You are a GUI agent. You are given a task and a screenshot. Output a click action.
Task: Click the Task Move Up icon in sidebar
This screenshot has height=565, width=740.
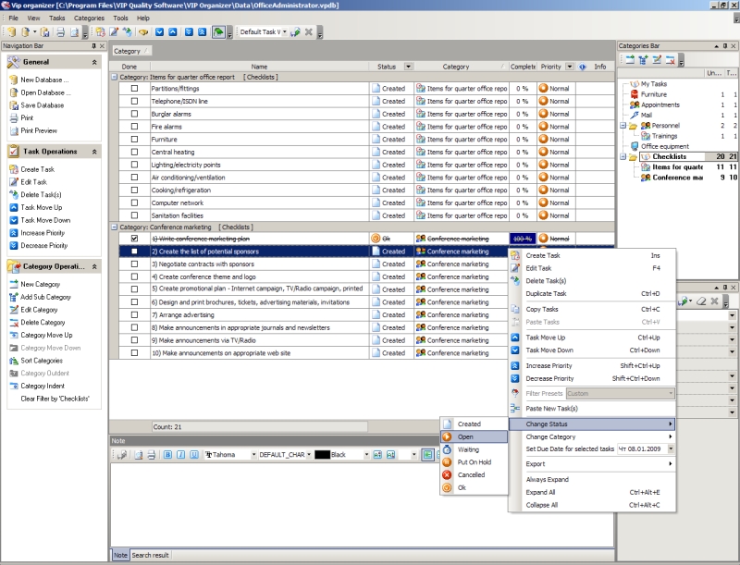13,208
